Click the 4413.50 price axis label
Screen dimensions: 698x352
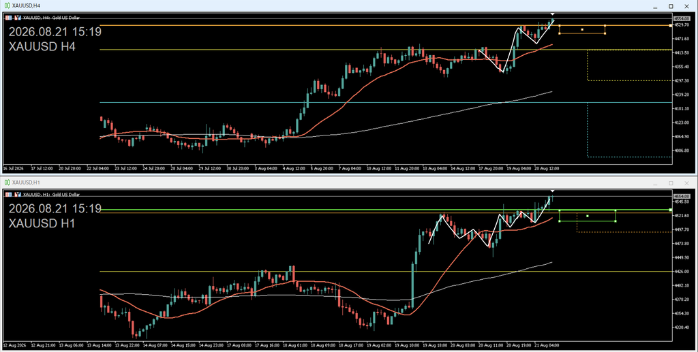point(682,52)
